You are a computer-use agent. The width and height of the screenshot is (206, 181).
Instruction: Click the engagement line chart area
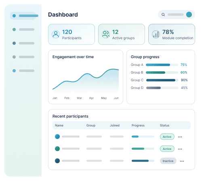click(86, 80)
